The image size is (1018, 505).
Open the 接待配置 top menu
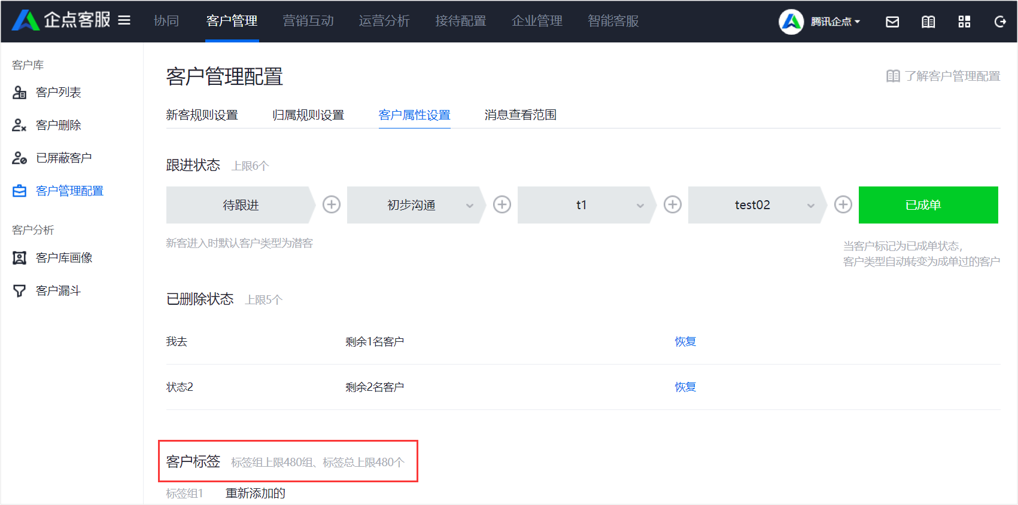(x=461, y=21)
